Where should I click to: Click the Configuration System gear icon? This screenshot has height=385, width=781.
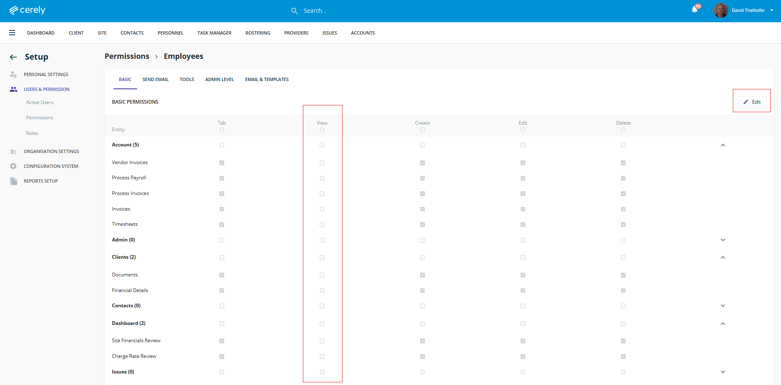click(14, 166)
